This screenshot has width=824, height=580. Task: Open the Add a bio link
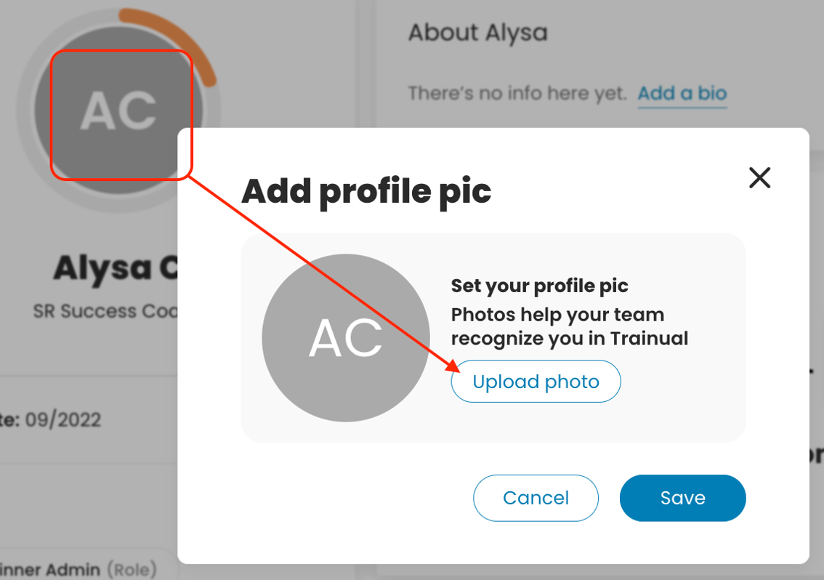click(682, 93)
